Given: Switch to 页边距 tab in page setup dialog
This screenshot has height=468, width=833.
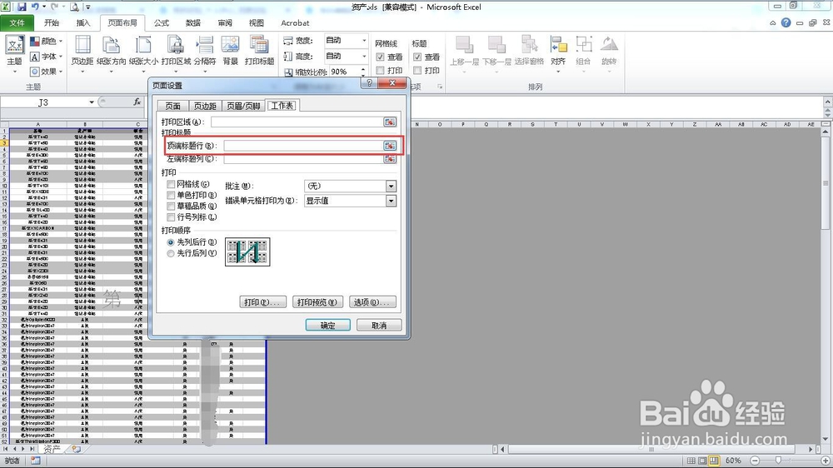Looking at the screenshot, I should point(205,106).
